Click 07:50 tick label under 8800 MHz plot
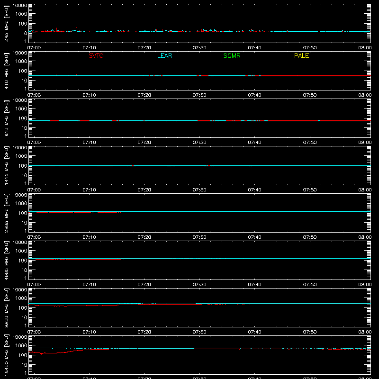Viewport: 379px width, 379px height. [310, 332]
